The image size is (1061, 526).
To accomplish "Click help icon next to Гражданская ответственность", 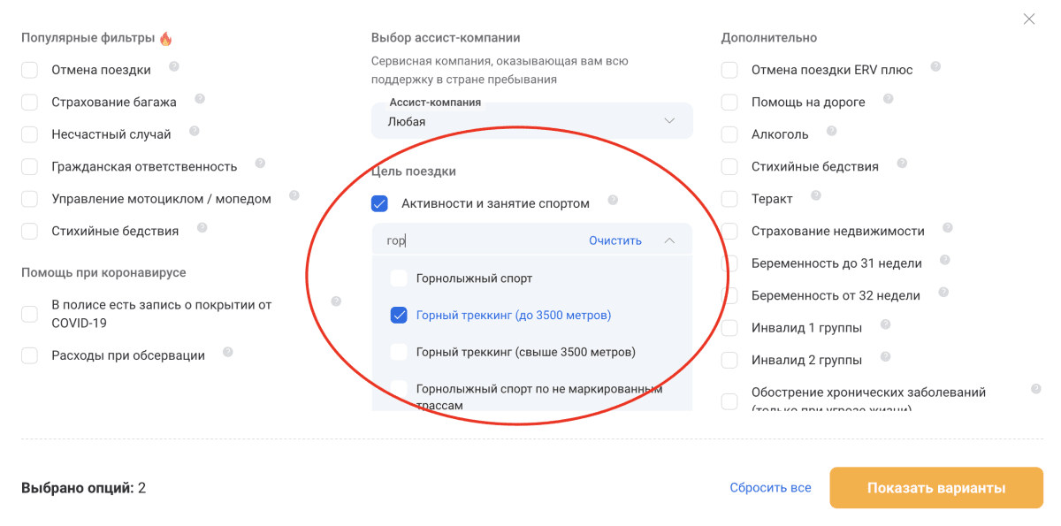I will 260,164.
